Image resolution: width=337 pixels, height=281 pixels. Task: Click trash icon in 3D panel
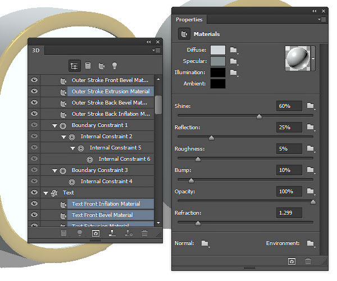[145, 233]
